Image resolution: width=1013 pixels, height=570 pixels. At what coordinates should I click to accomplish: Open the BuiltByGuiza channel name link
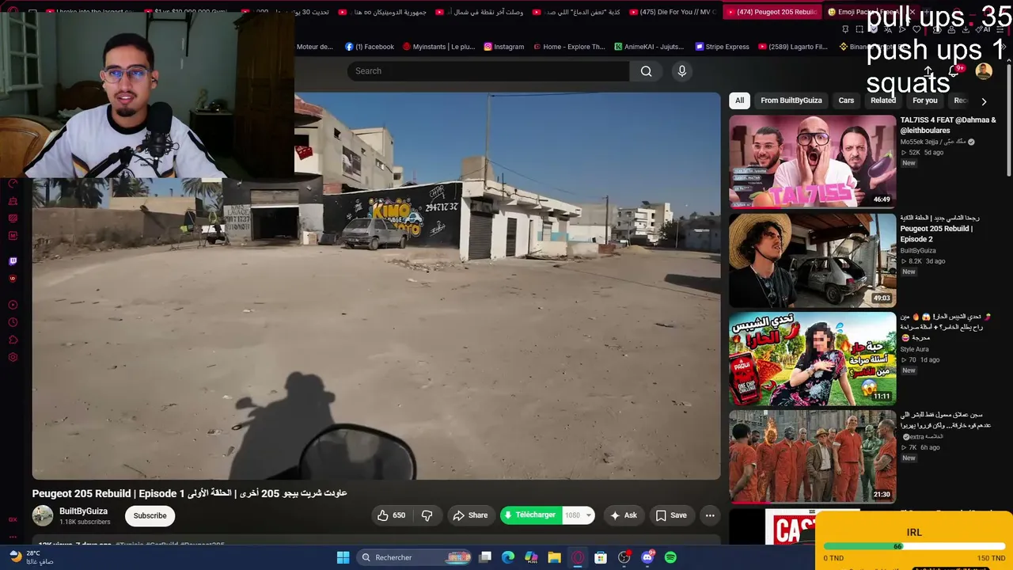pyautogui.click(x=83, y=511)
